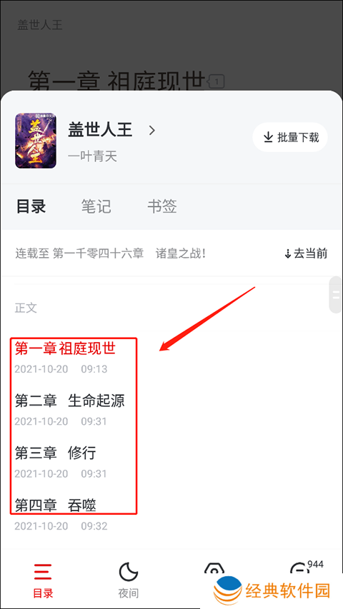This screenshot has width=343, height=609.
Task: Open chapter 第一章 祖庭现世
Action: (65, 348)
